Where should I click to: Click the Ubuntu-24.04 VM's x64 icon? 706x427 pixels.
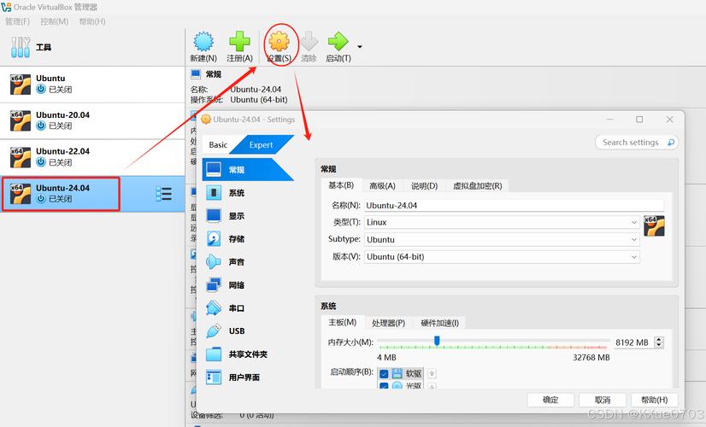[x=21, y=194]
